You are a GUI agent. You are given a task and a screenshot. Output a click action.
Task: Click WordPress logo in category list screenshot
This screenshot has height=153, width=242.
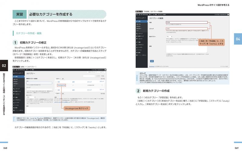pyautogui.click(x=14, y=70)
